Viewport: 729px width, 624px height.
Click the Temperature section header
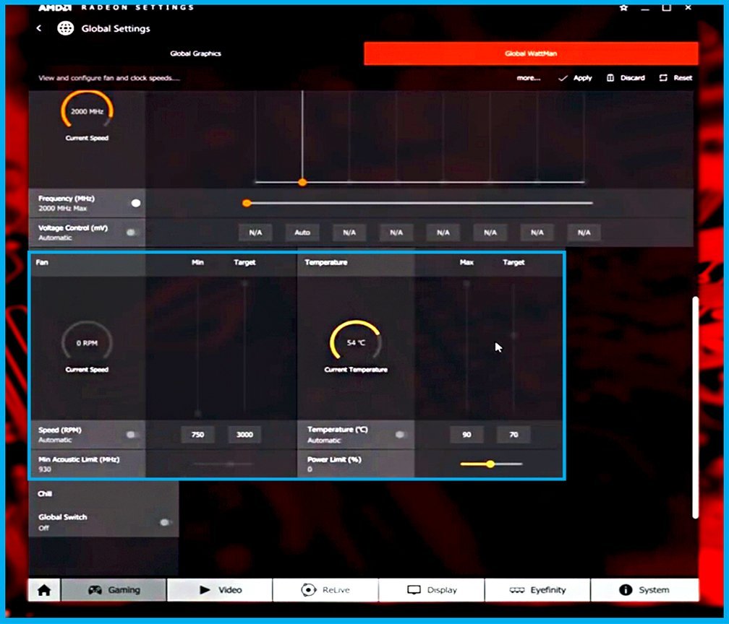pyautogui.click(x=326, y=262)
